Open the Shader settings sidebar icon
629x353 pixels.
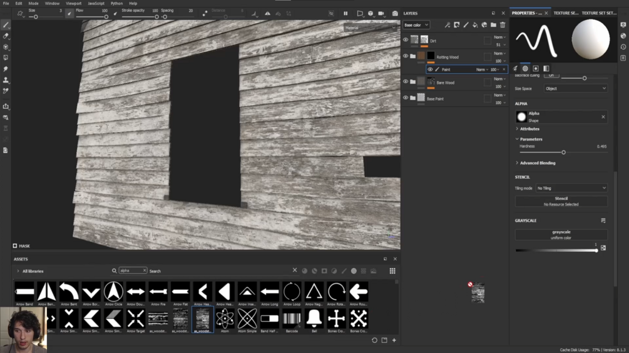(x=623, y=36)
